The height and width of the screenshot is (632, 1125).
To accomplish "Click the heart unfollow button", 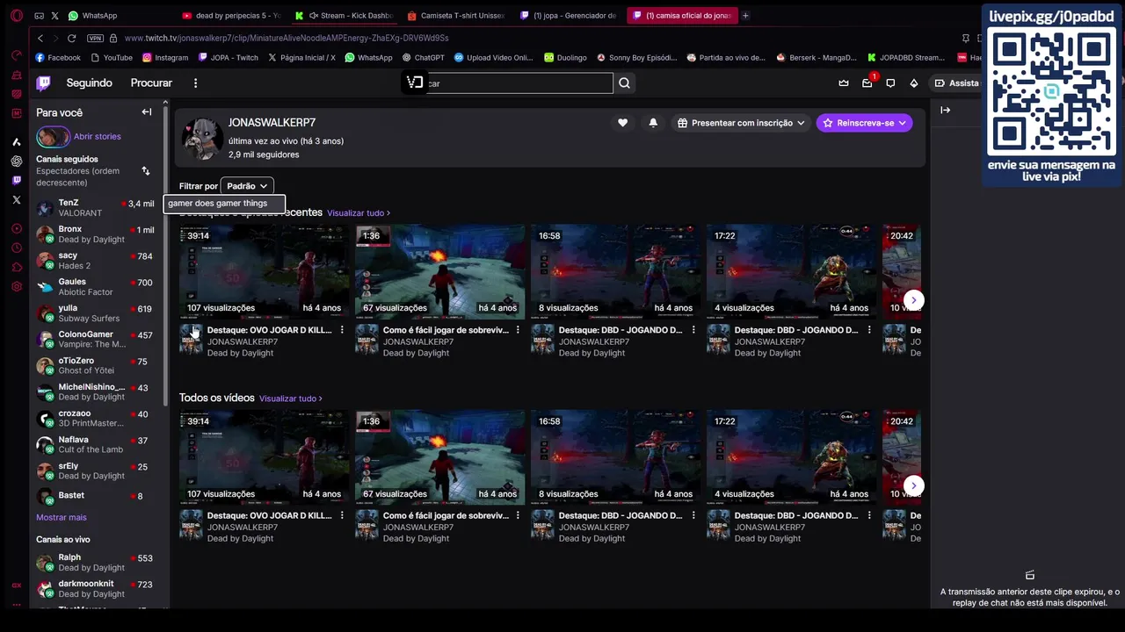I will pos(622,123).
